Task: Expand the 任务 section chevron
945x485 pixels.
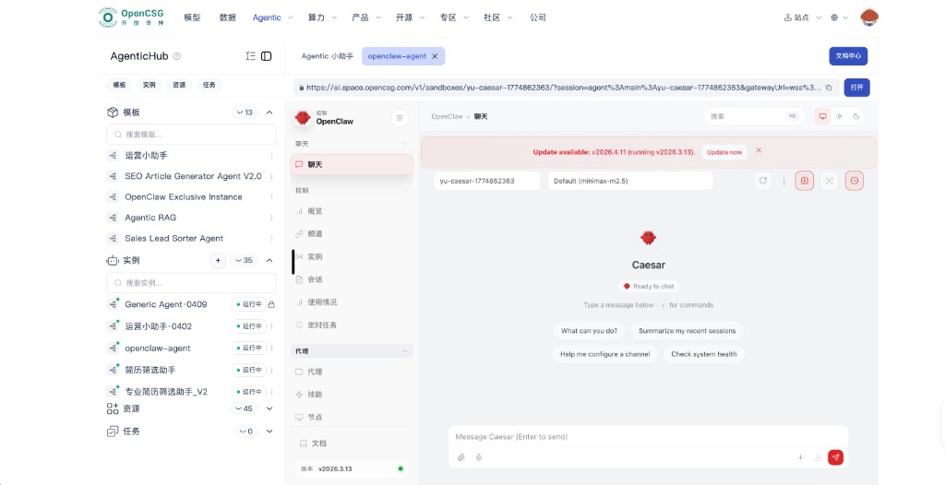Action: (x=269, y=432)
